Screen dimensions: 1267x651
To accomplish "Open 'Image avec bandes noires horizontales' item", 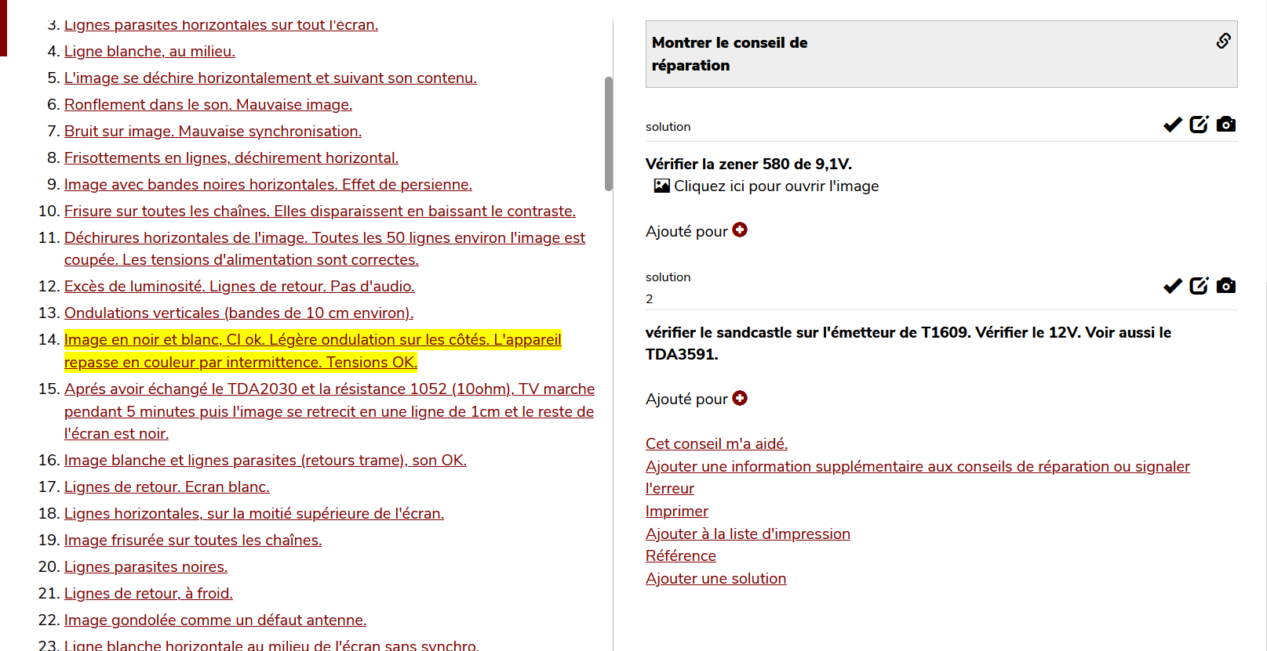I will (x=268, y=184).
